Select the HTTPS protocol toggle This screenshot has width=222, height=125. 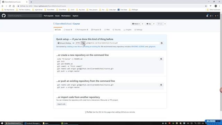(x=78, y=43)
